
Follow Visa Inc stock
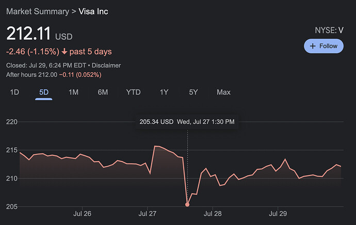pyautogui.click(x=323, y=46)
